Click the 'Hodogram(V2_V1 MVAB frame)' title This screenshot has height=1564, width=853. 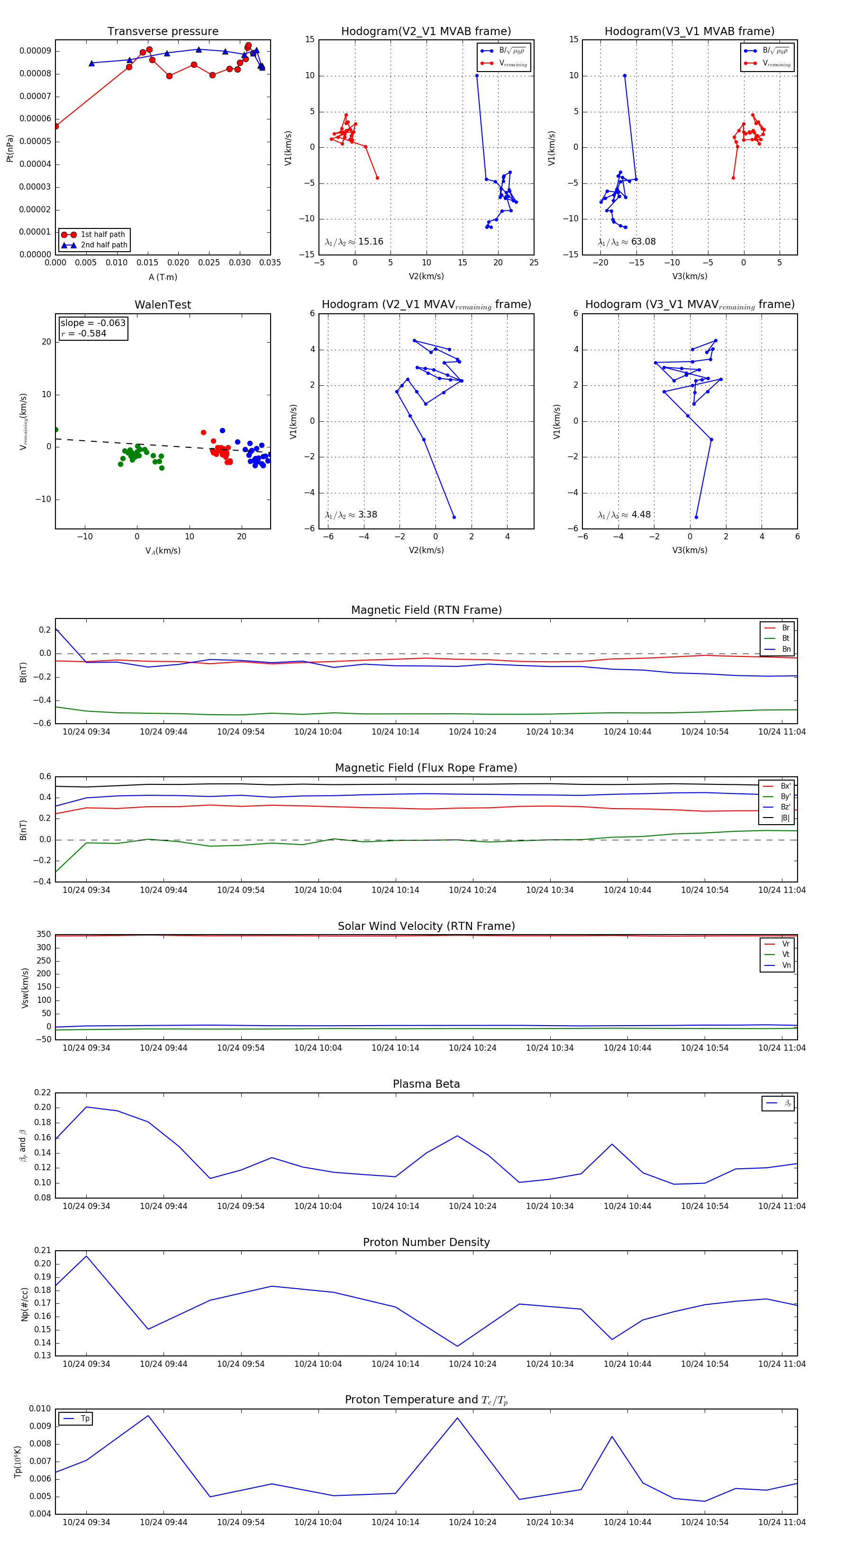click(x=426, y=31)
